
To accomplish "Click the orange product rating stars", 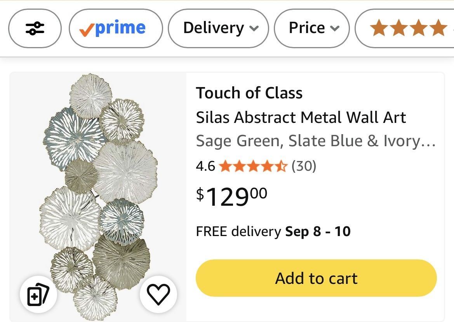I will (x=253, y=166).
